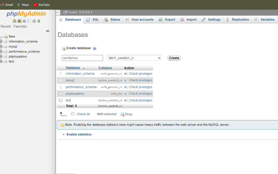Click the phpMyAdmin home icon
The image size is (278, 174).
point(14,21)
